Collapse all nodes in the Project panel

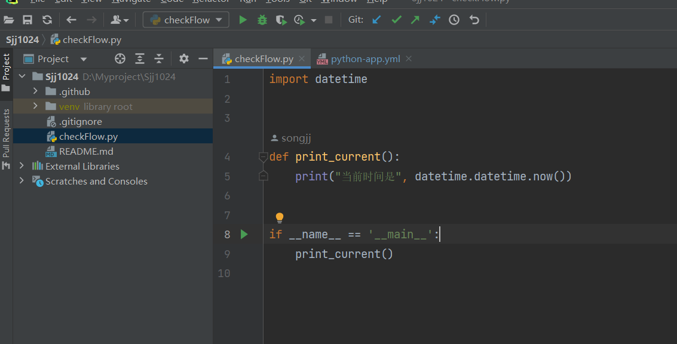coord(159,59)
